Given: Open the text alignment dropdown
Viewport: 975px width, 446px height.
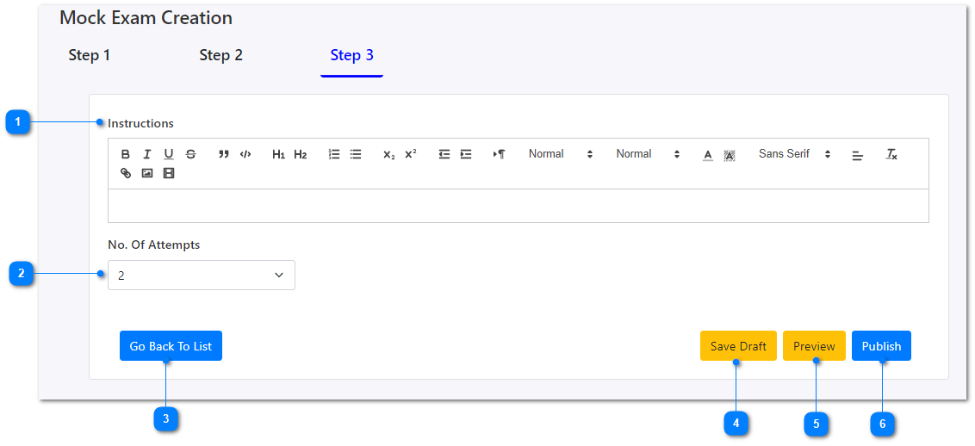Looking at the screenshot, I should point(858,155).
